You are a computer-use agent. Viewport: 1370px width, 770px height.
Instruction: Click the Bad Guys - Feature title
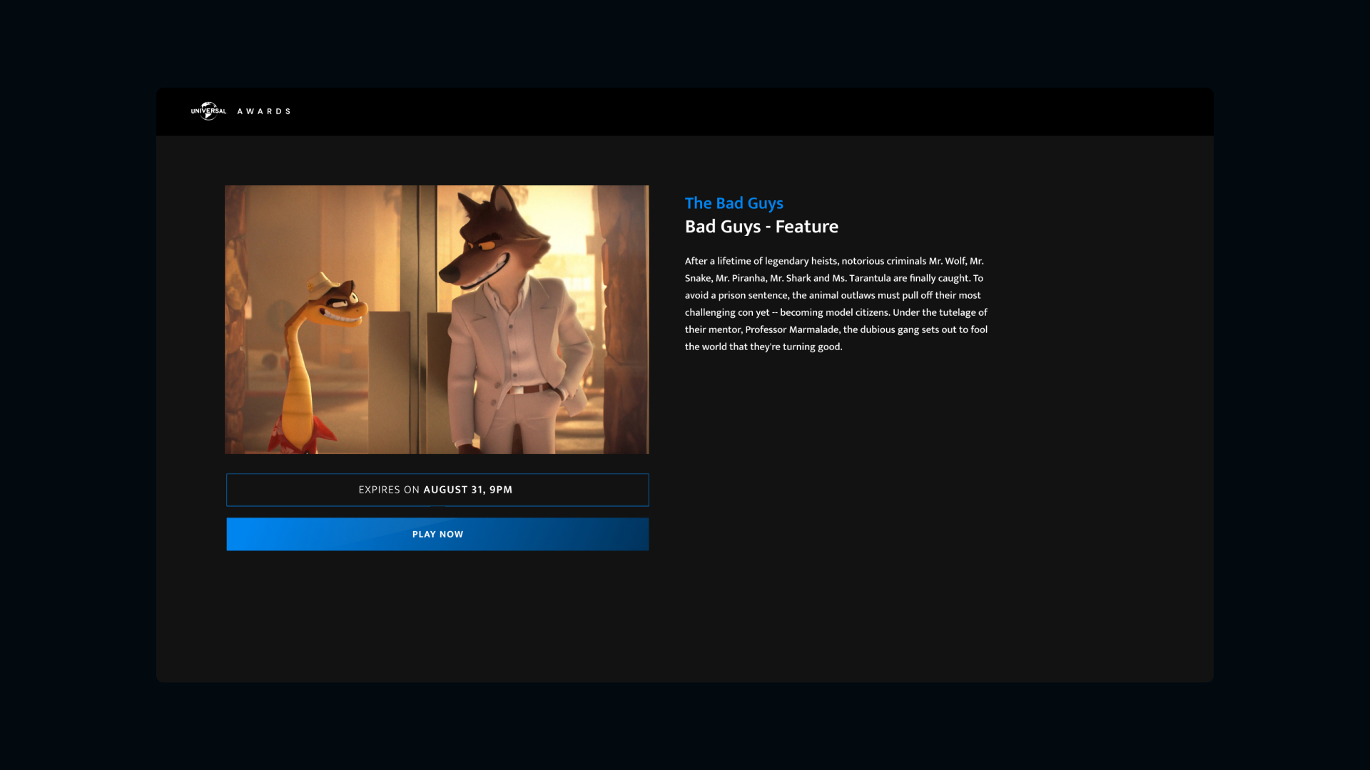(761, 227)
